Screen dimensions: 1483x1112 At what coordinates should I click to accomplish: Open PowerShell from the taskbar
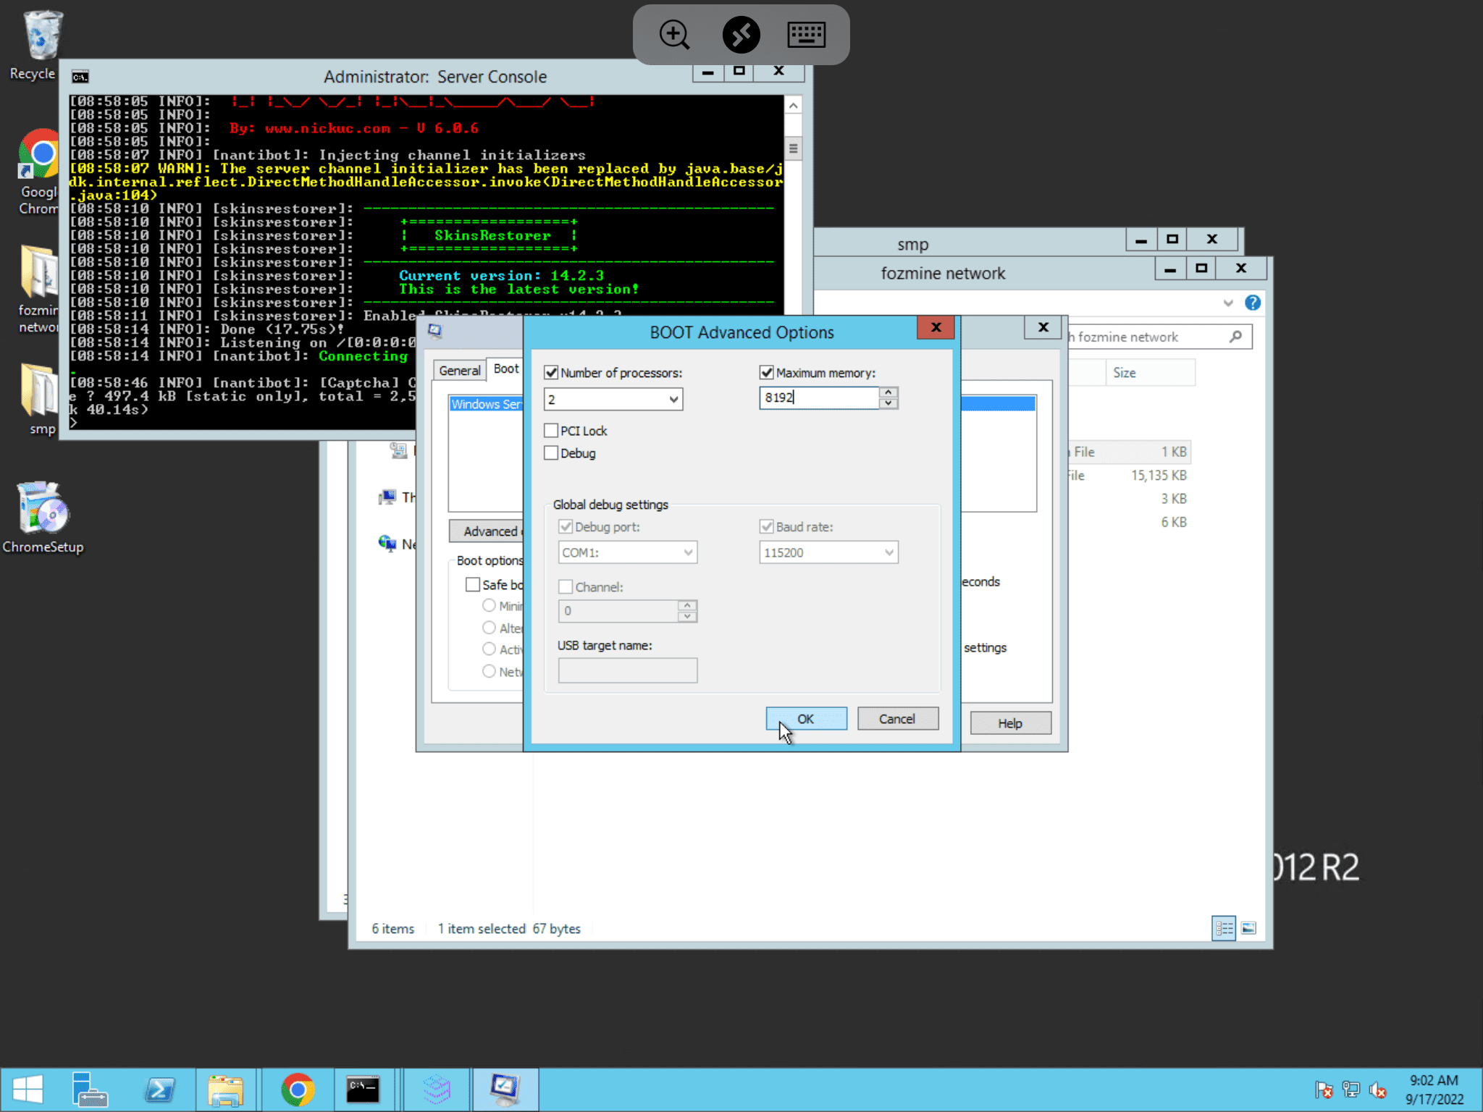point(161,1089)
